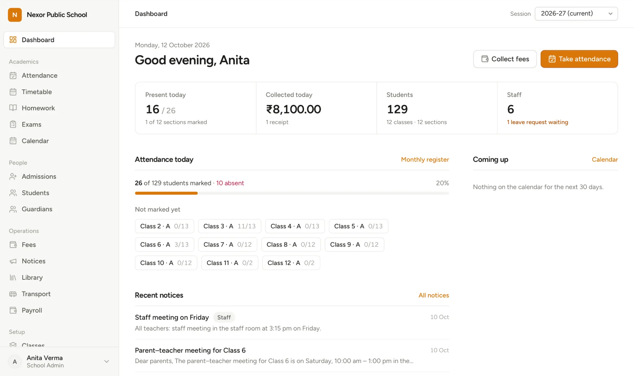The height and width of the screenshot is (376, 634).
Task: Click the Present today card
Action: tap(196, 108)
